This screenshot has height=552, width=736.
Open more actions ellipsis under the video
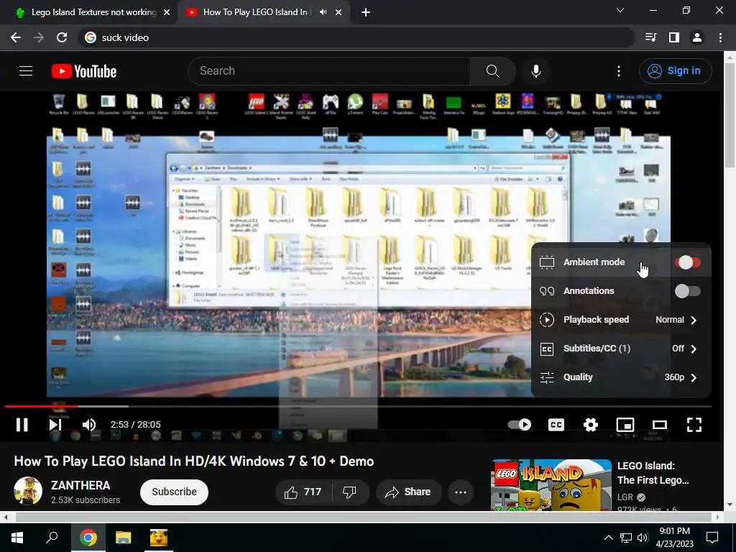coord(461,492)
